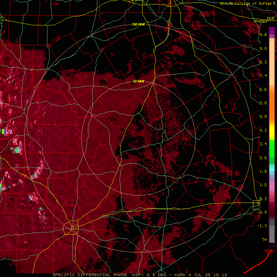Click the -1.3 value on color scale
The width and height of the screenshot is (277, 277).
click(x=262, y=226)
